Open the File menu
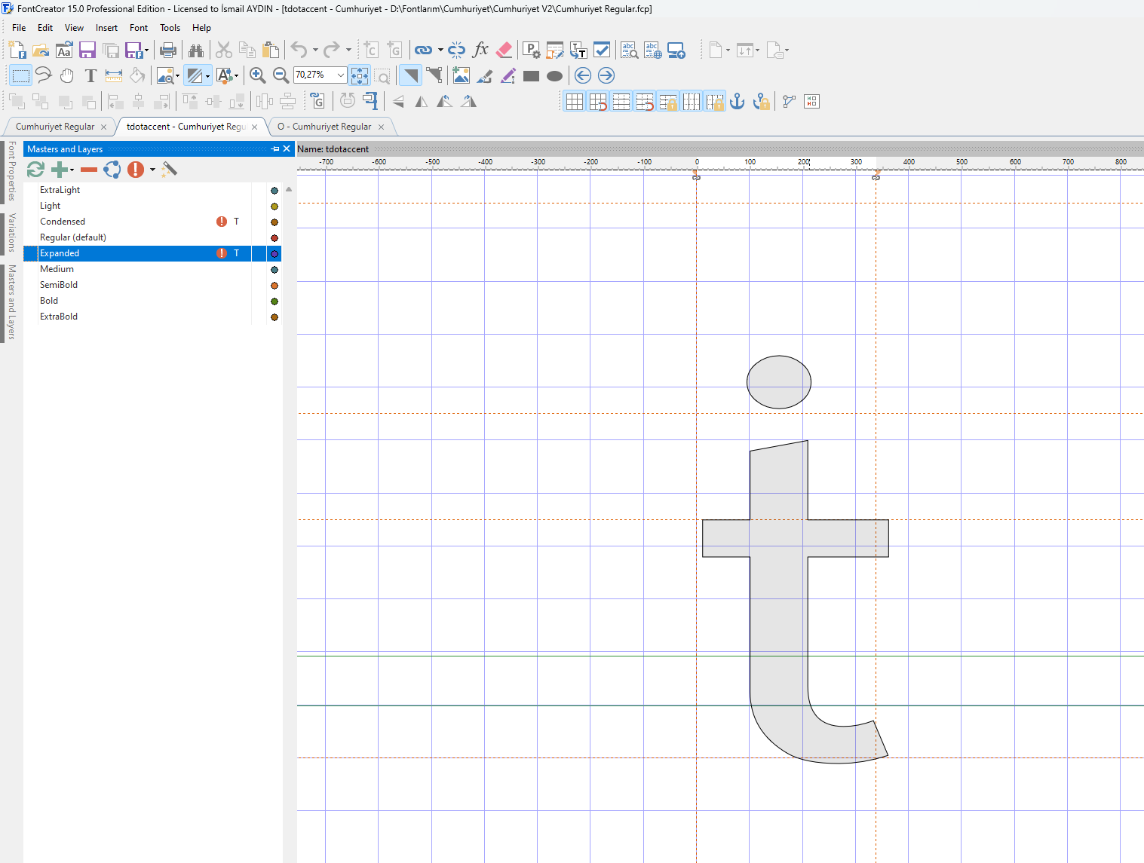1144x863 pixels. click(x=19, y=28)
